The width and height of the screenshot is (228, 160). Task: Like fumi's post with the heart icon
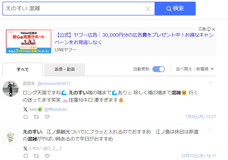tap(47, 117)
